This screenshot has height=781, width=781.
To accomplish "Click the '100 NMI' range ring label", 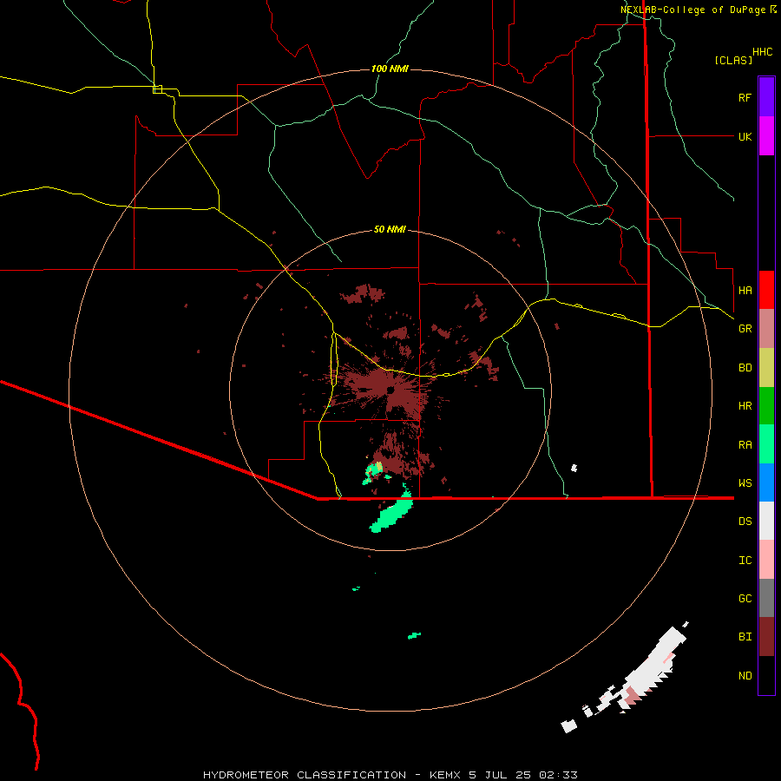I will (390, 69).
